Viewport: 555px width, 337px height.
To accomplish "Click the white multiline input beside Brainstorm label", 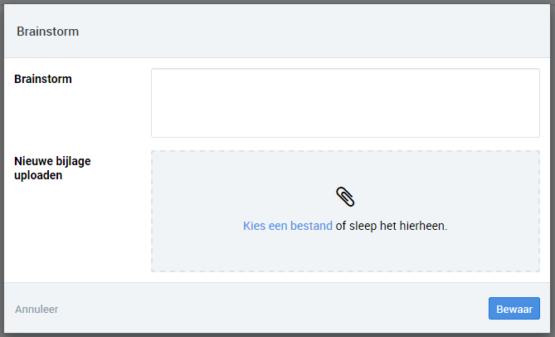I will (345, 103).
